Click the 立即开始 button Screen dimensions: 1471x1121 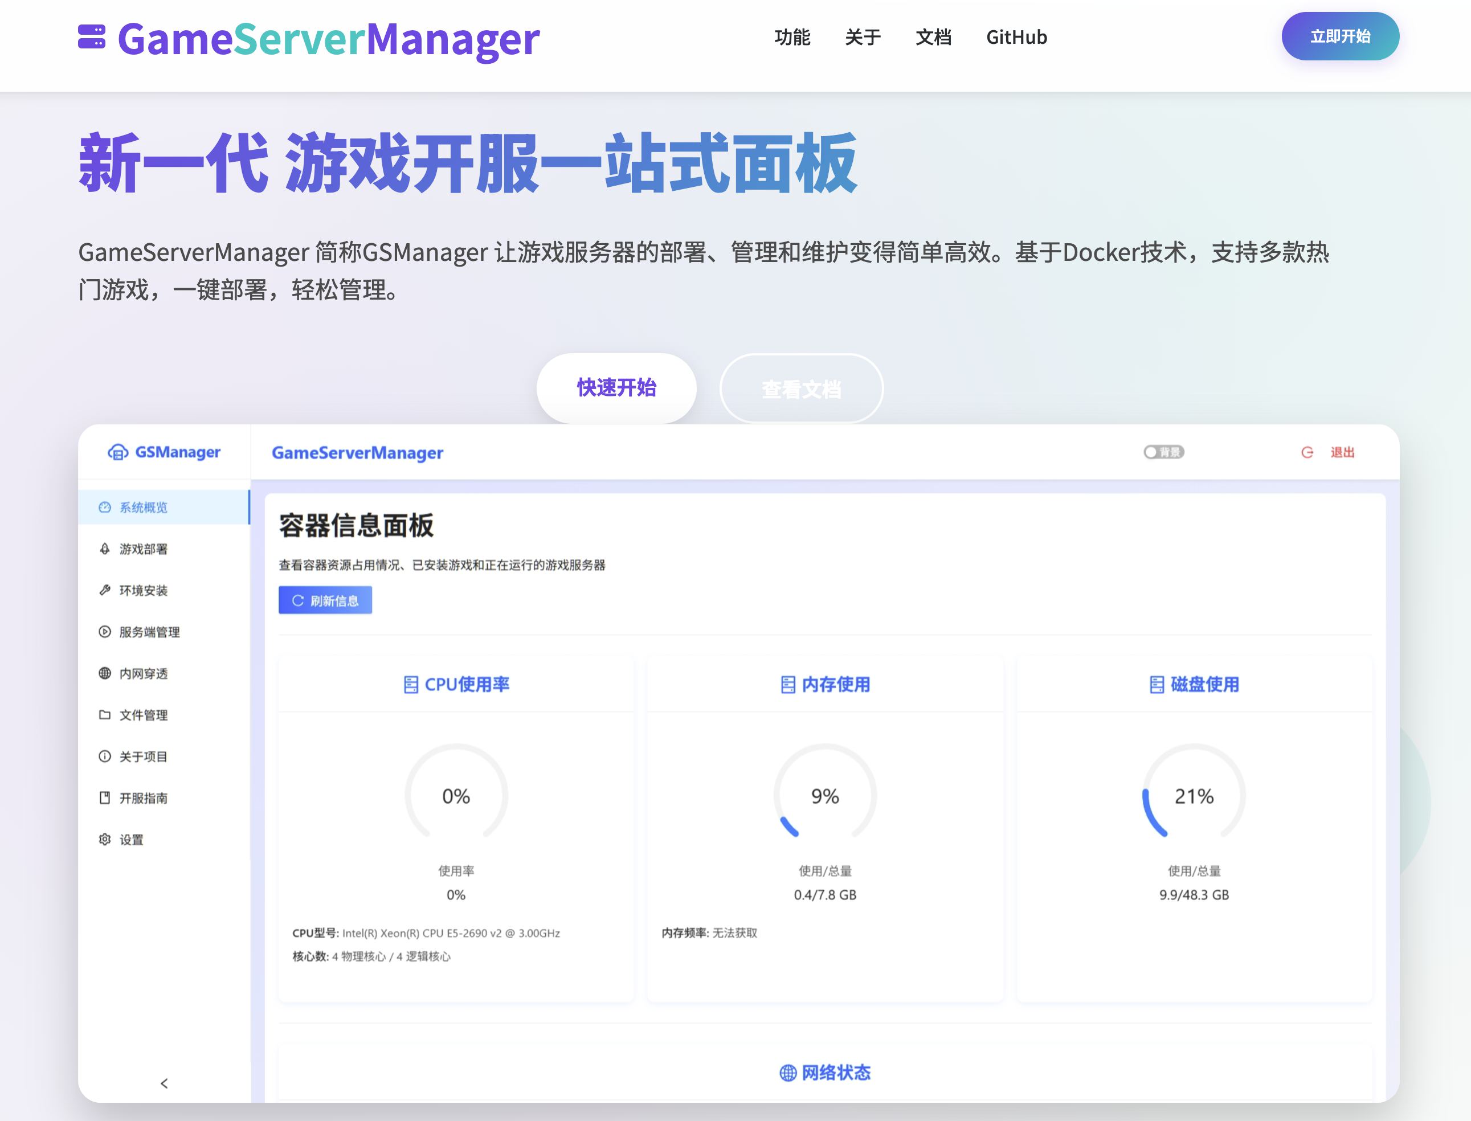point(1340,36)
